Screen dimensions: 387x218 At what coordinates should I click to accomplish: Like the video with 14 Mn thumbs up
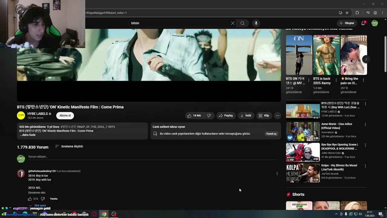pyautogui.click(x=194, y=116)
